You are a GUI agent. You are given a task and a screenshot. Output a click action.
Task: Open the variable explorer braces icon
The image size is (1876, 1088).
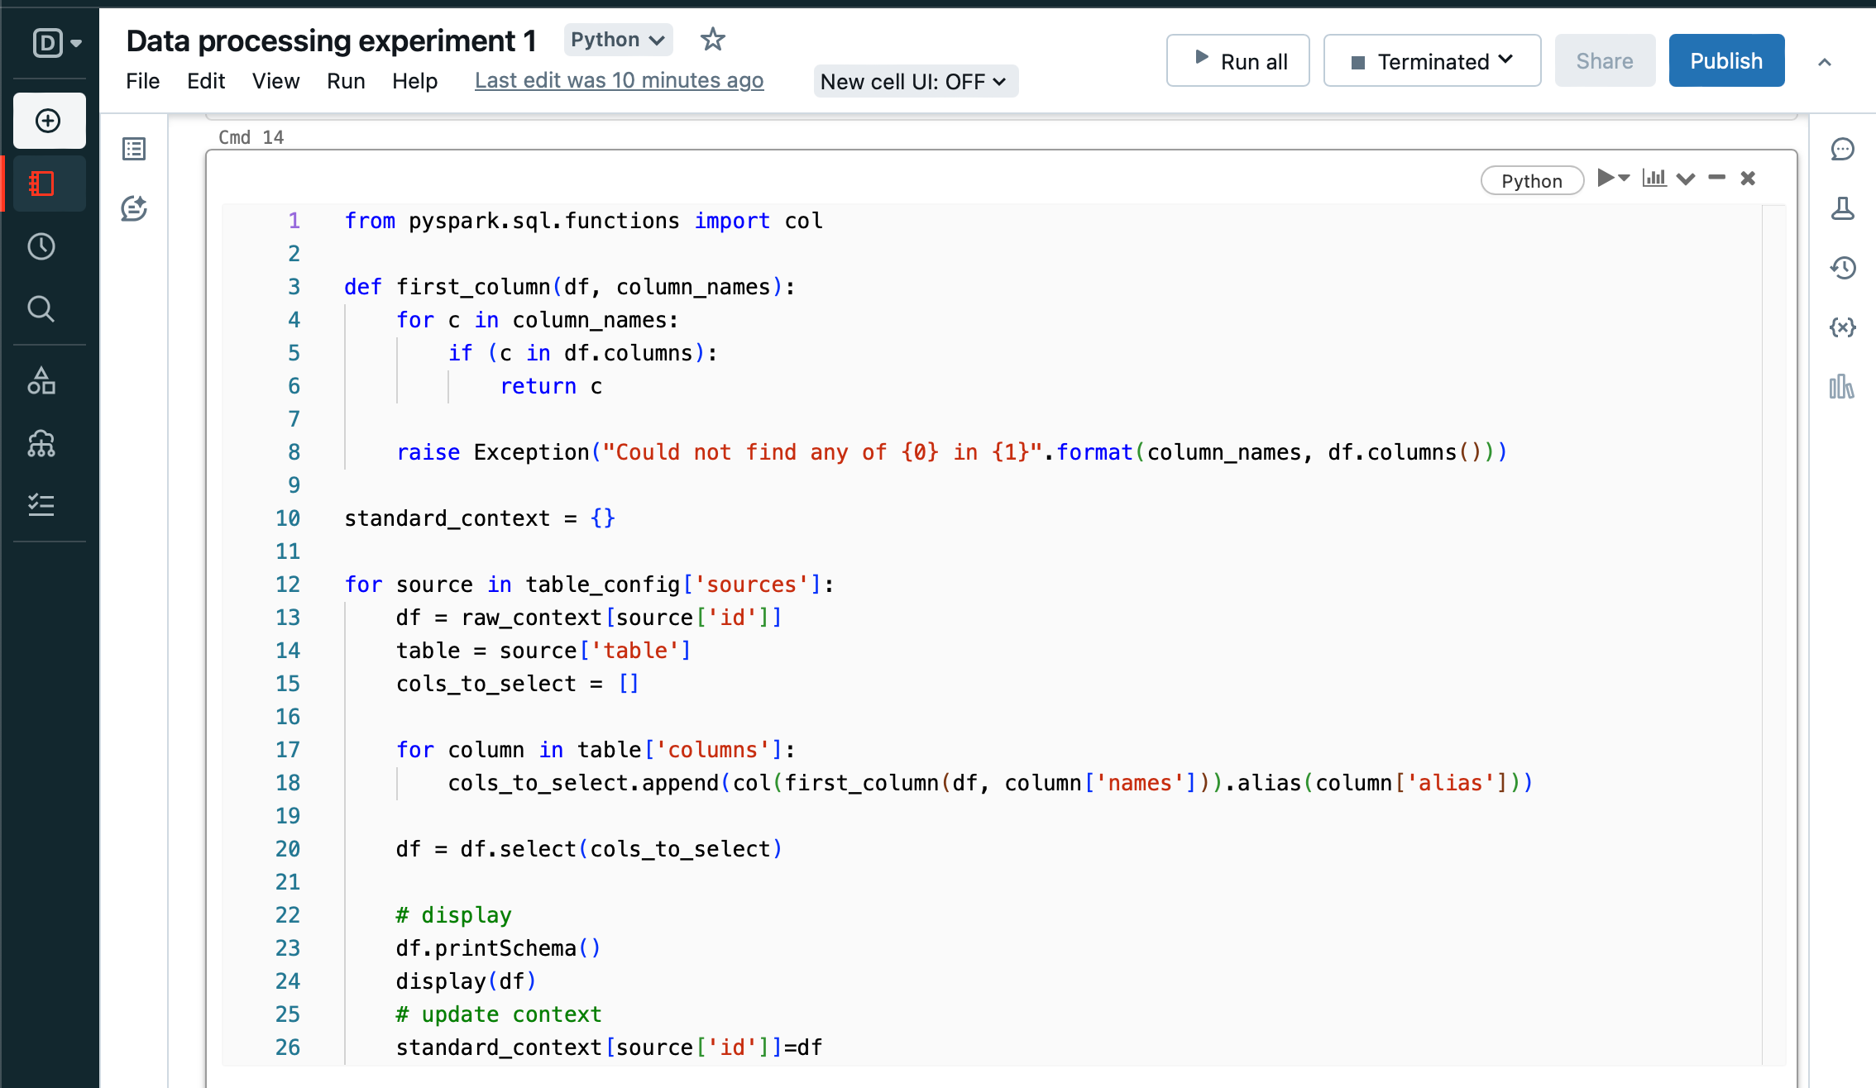tap(1842, 327)
